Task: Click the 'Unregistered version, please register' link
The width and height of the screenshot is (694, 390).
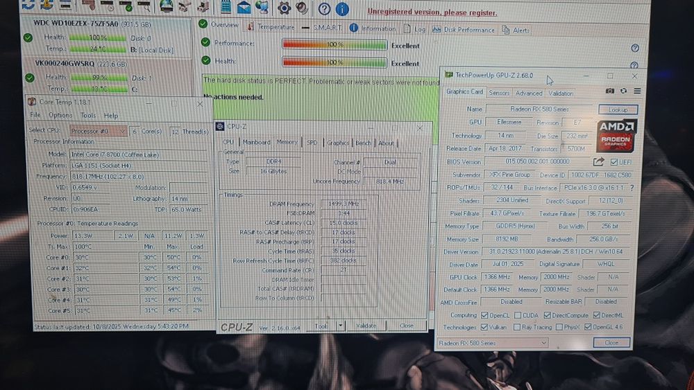Action: pyautogui.click(x=432, y=12)
